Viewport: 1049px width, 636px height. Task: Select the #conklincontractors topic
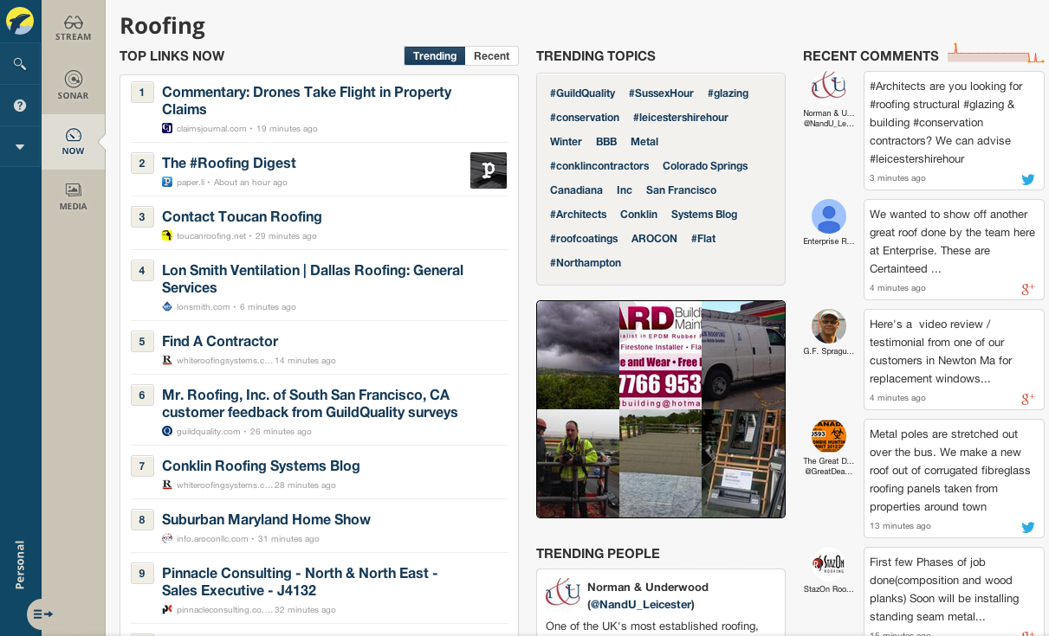pos(599,166)
